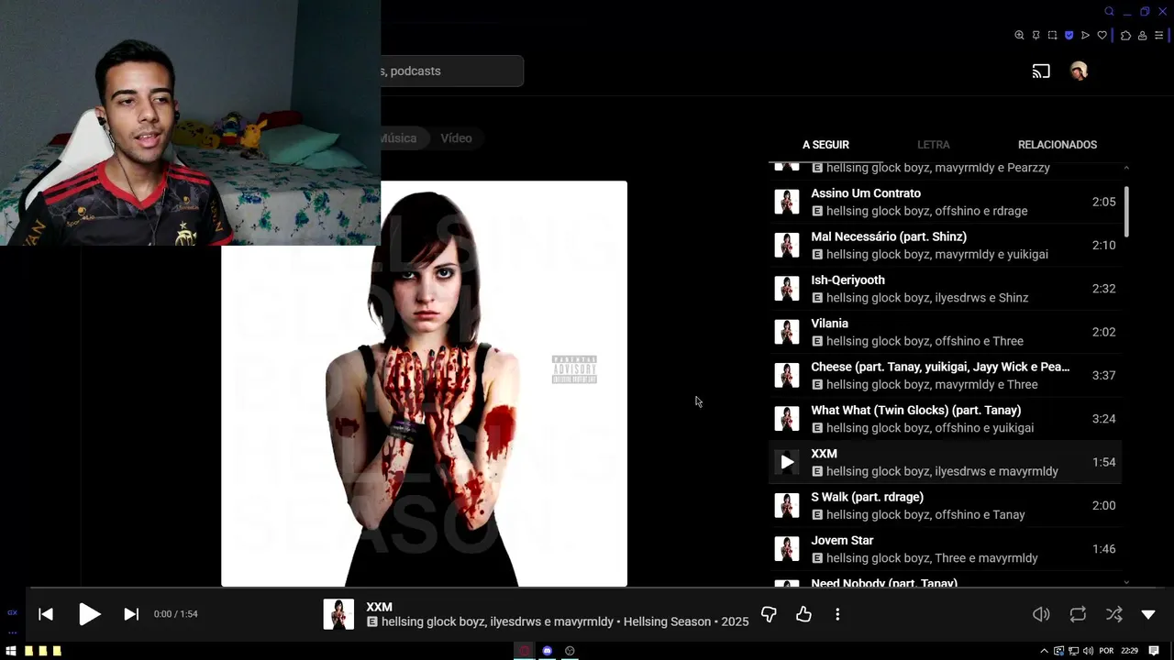Click the 3:37 duration of Cheese

tap(1103, 375)
